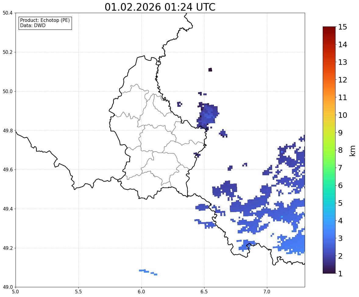This screenshot has width=359, height=297.
Task: Click the isolated dark echo pixel near 50.1 latitude
Action: tap(210, 70)
